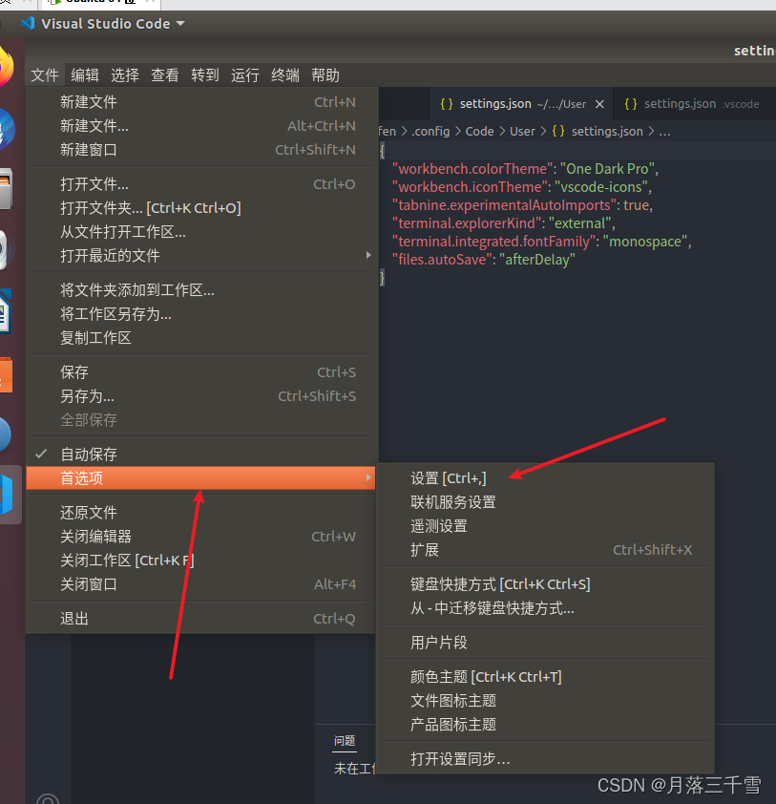Expand the 打开最近的文件 submenu arrow
Screen dimensions: 776x804
click(x=367, y=255)
